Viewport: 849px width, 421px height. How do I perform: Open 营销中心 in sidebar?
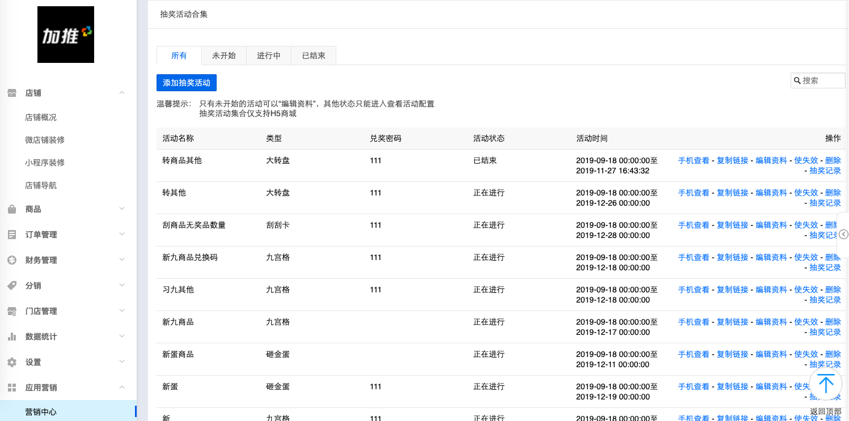[x=68, y=411]
